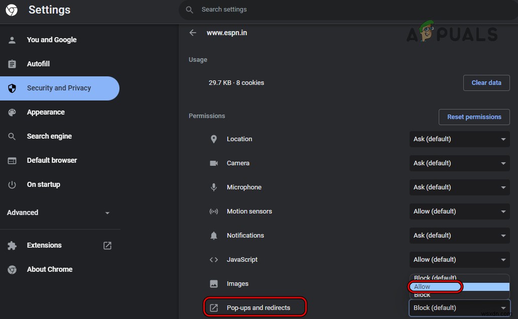Open Extensions in a new tab
The height and width of the screenshot is (319, 518).
[x=107, y=246]
